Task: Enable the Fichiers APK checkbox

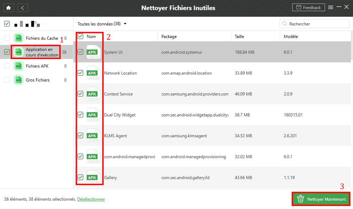Action: [x=7, y=66]
